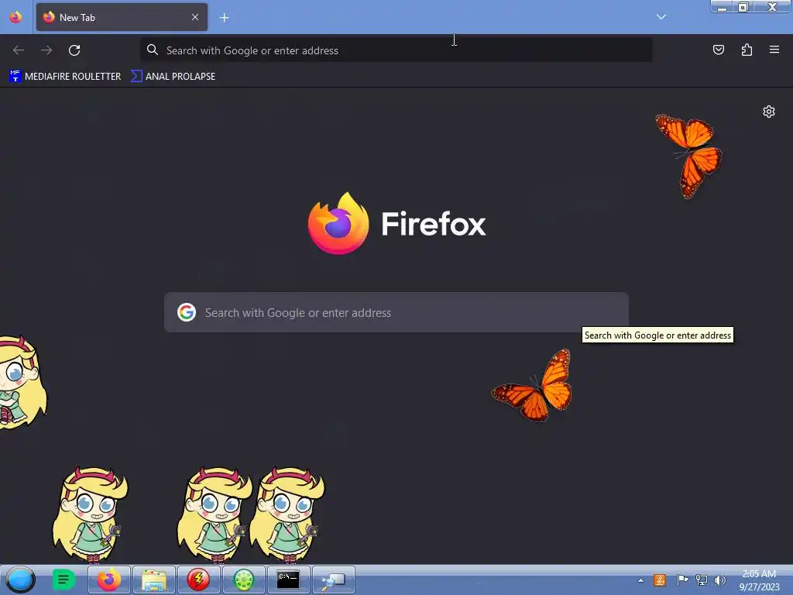Restore down the Firefox window
The height and width of the screenshot is (595, 793).
tap(743, 7)
